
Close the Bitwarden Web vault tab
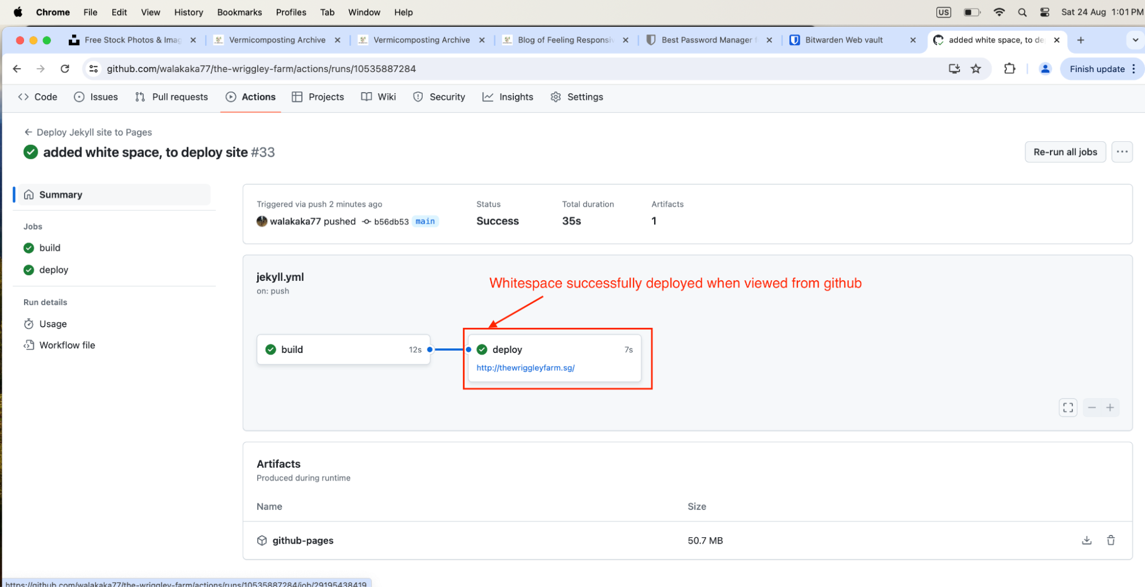(913, 40)
